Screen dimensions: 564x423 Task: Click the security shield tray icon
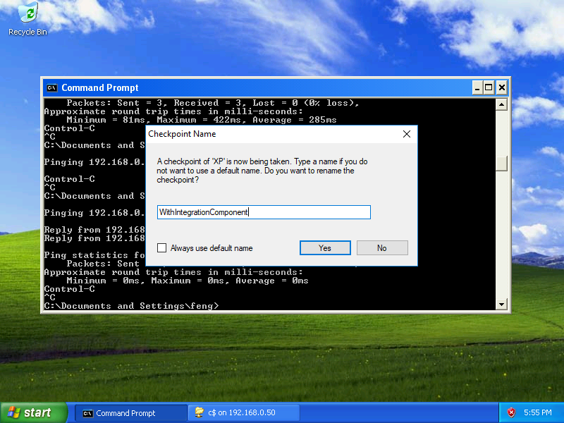tap(512, 412)
